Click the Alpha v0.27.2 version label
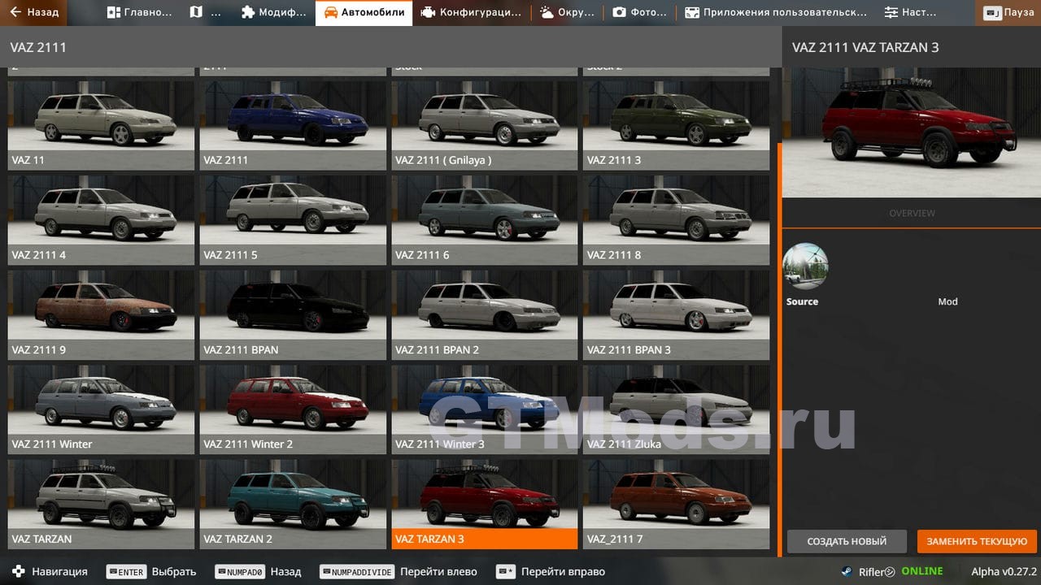This screenshot has width=1041, height=585. [x=1004, y=572]
